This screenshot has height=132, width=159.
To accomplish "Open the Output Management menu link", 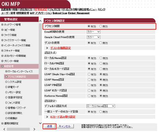I will pos(79,13).
